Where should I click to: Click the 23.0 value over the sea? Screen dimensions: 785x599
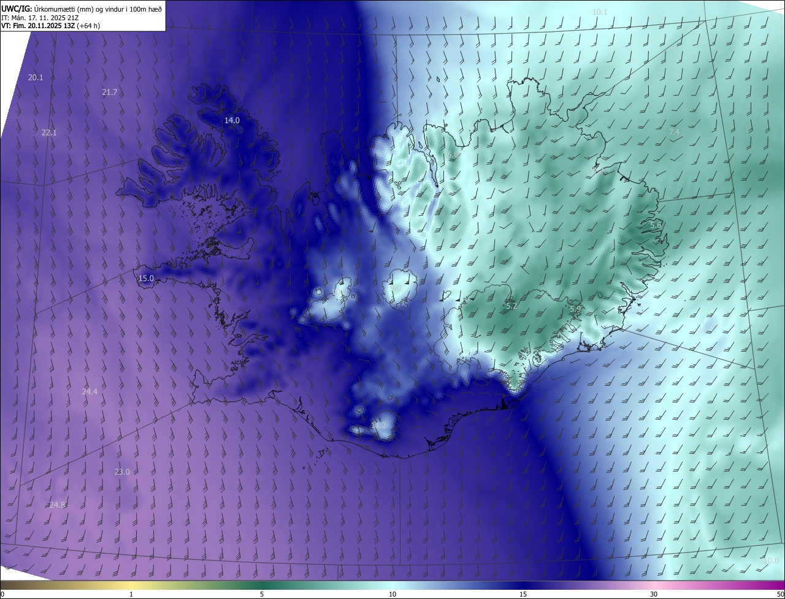click(x=122, y=472)
